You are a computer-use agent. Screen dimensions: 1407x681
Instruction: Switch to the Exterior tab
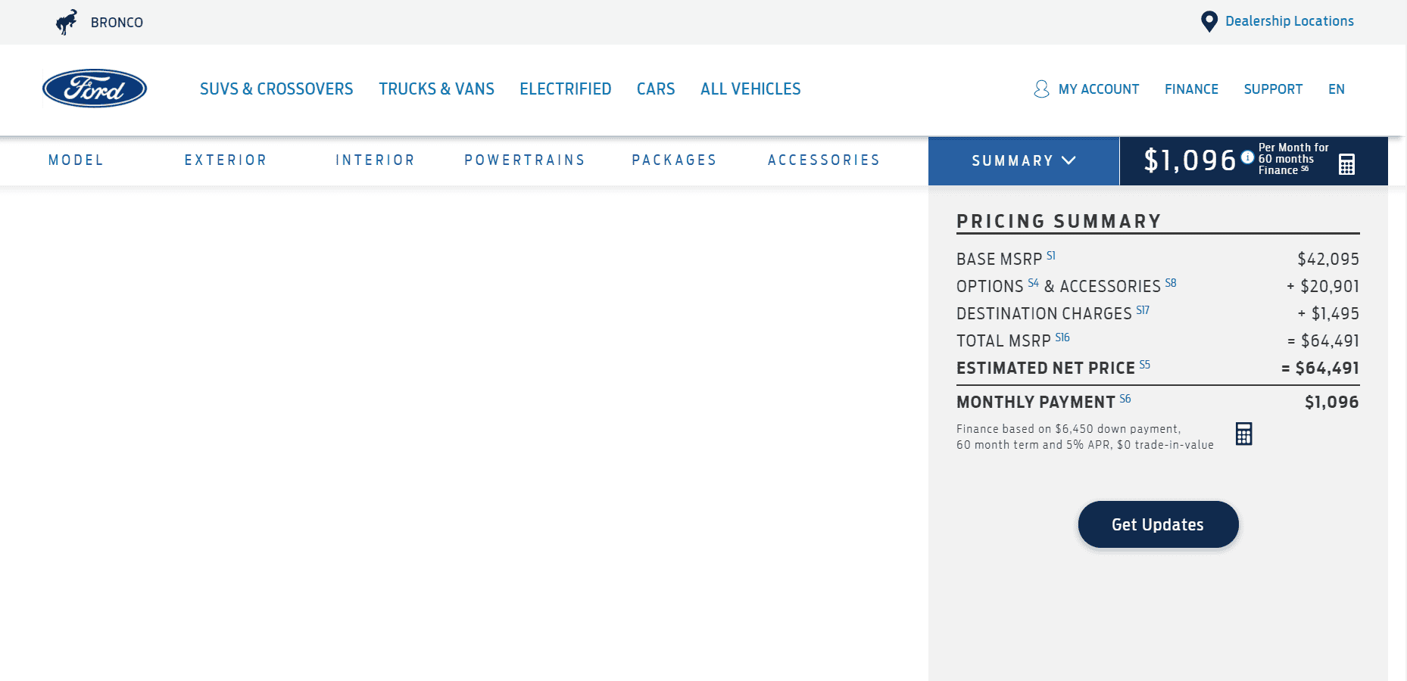click(226, 160)
